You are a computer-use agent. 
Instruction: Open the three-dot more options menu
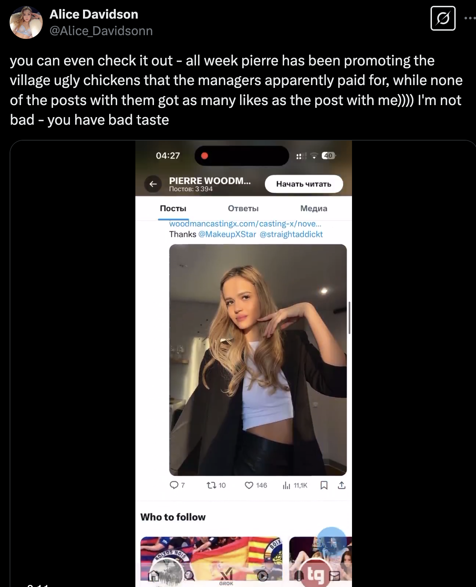pos(470,18)
